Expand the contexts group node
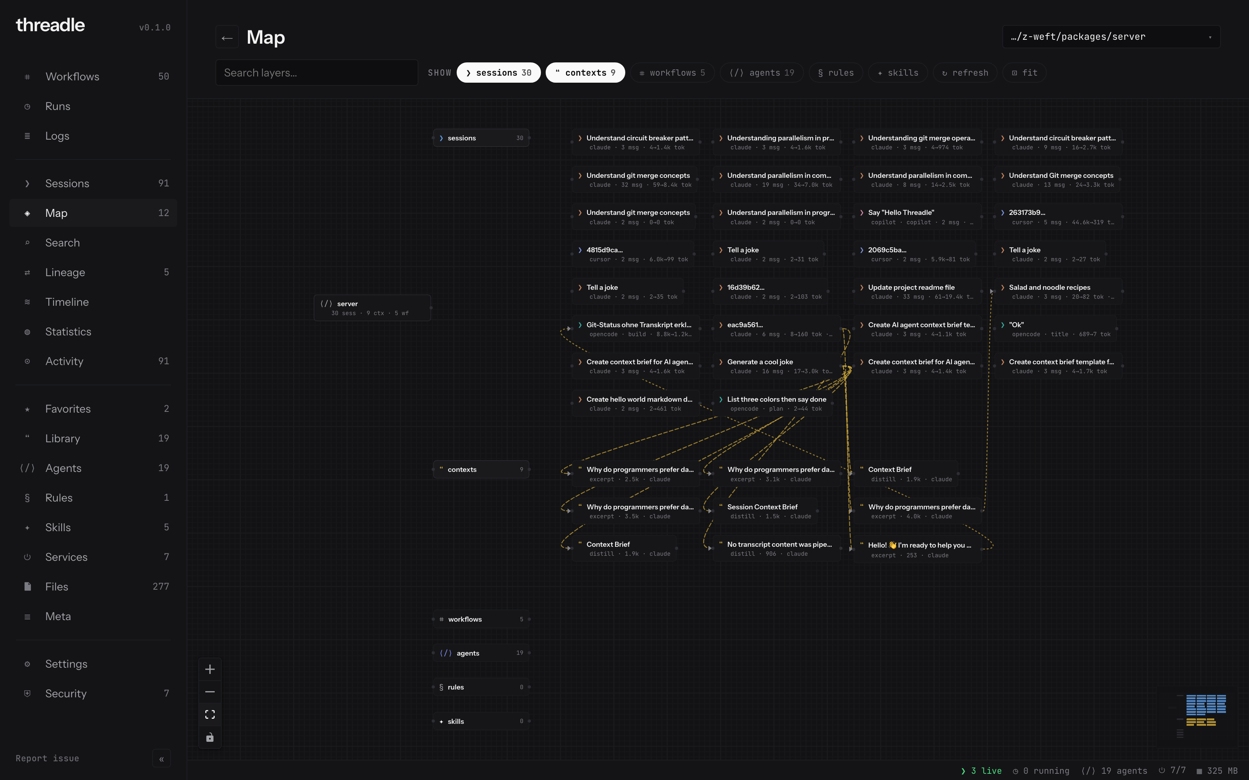 (x=481, y=470)
